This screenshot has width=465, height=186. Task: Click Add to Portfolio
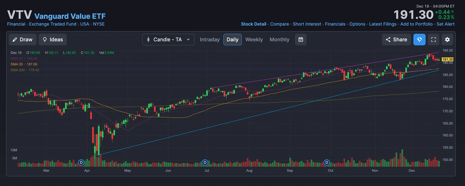point(417,24)
